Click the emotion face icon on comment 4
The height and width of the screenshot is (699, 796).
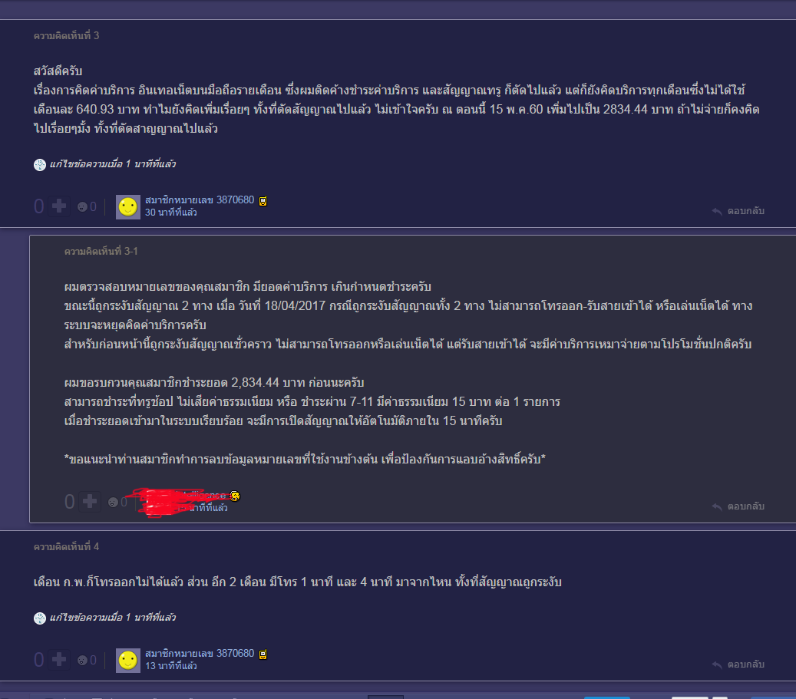click(x=82, y=660)
